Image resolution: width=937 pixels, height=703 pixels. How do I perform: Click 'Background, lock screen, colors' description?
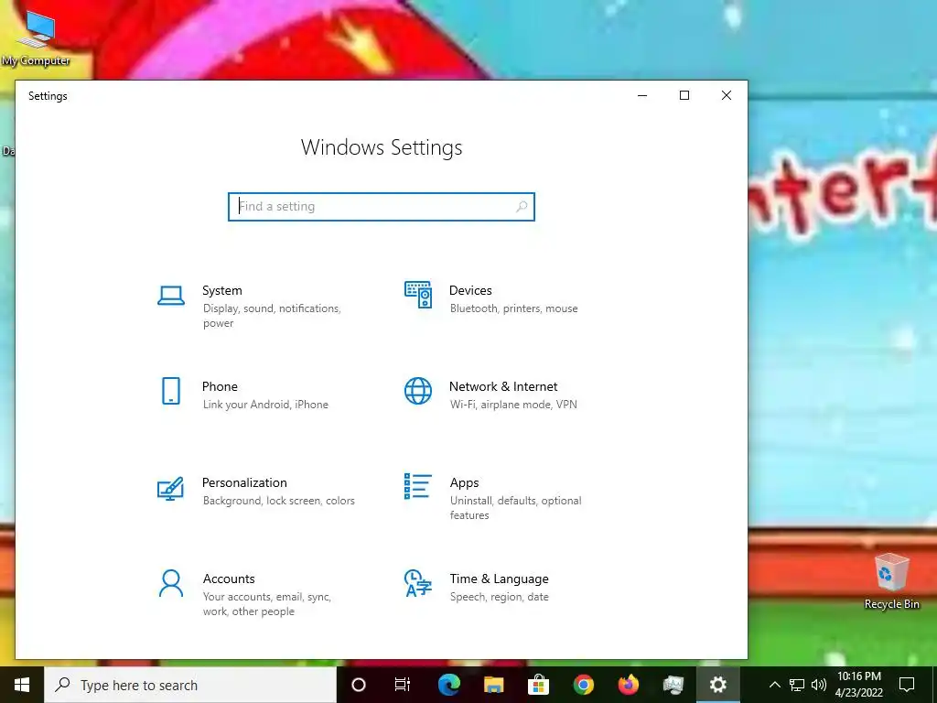(278, 501)
